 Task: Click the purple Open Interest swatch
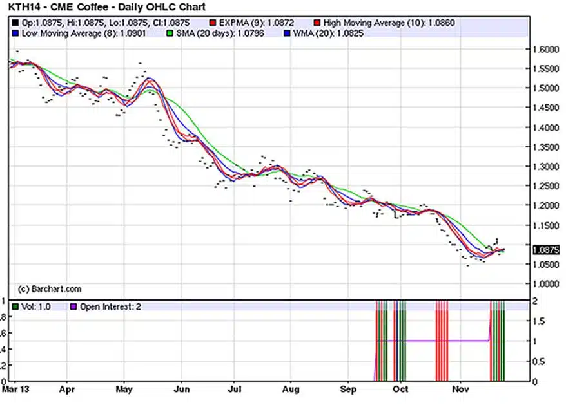[73, 307]
